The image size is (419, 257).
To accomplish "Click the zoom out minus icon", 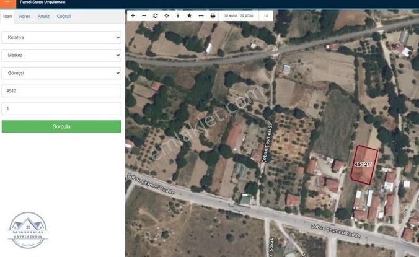I will tap(144, 15).
